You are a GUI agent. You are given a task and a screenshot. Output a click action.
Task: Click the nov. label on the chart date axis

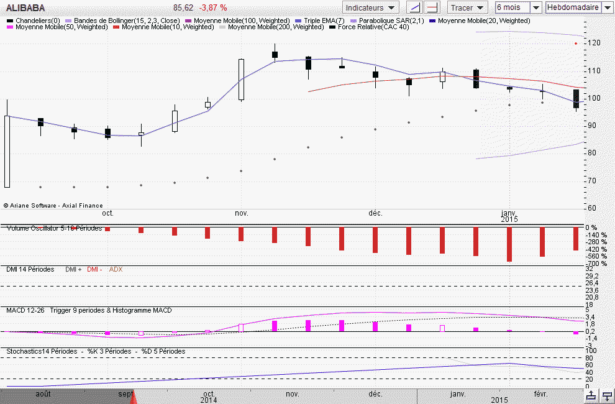point(242,213)
